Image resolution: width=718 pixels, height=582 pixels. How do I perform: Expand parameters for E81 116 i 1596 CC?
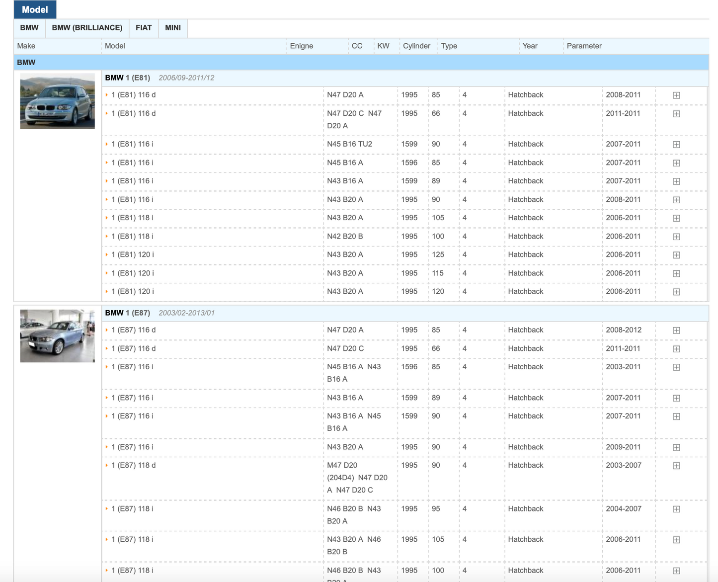click(x=676, y=163)
